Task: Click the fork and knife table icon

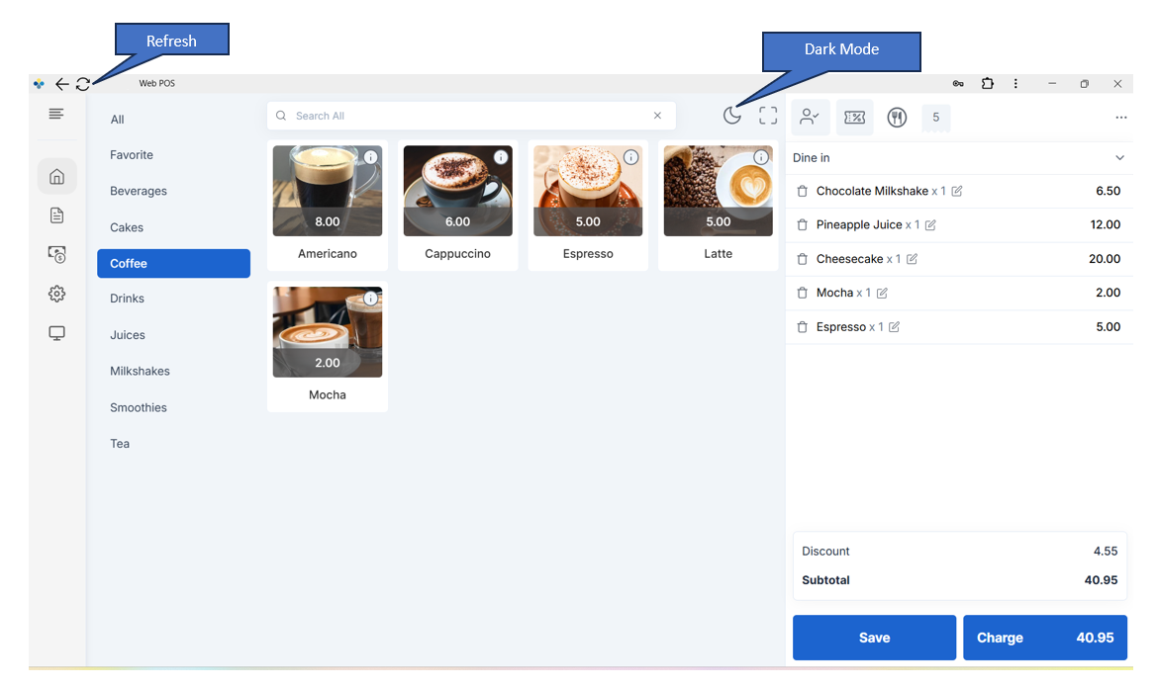Action: (897, 118)
